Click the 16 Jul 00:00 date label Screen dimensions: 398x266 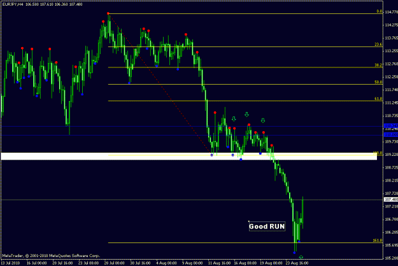(37, 263)
